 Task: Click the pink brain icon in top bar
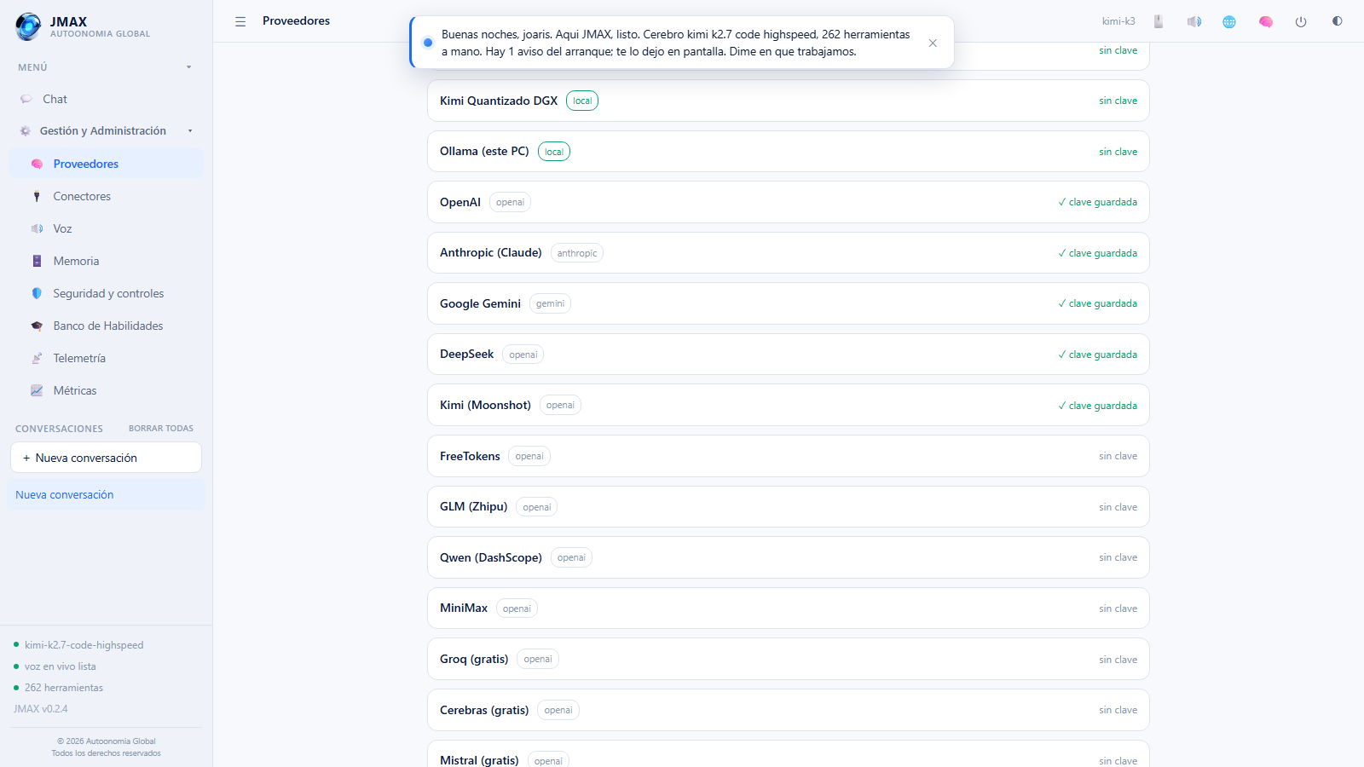(1266, 21)
